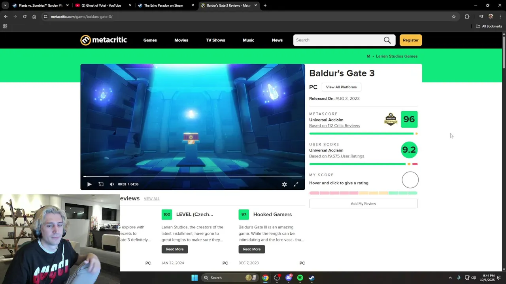
Task: Click View All Platforms button
Action: (341, 87)
